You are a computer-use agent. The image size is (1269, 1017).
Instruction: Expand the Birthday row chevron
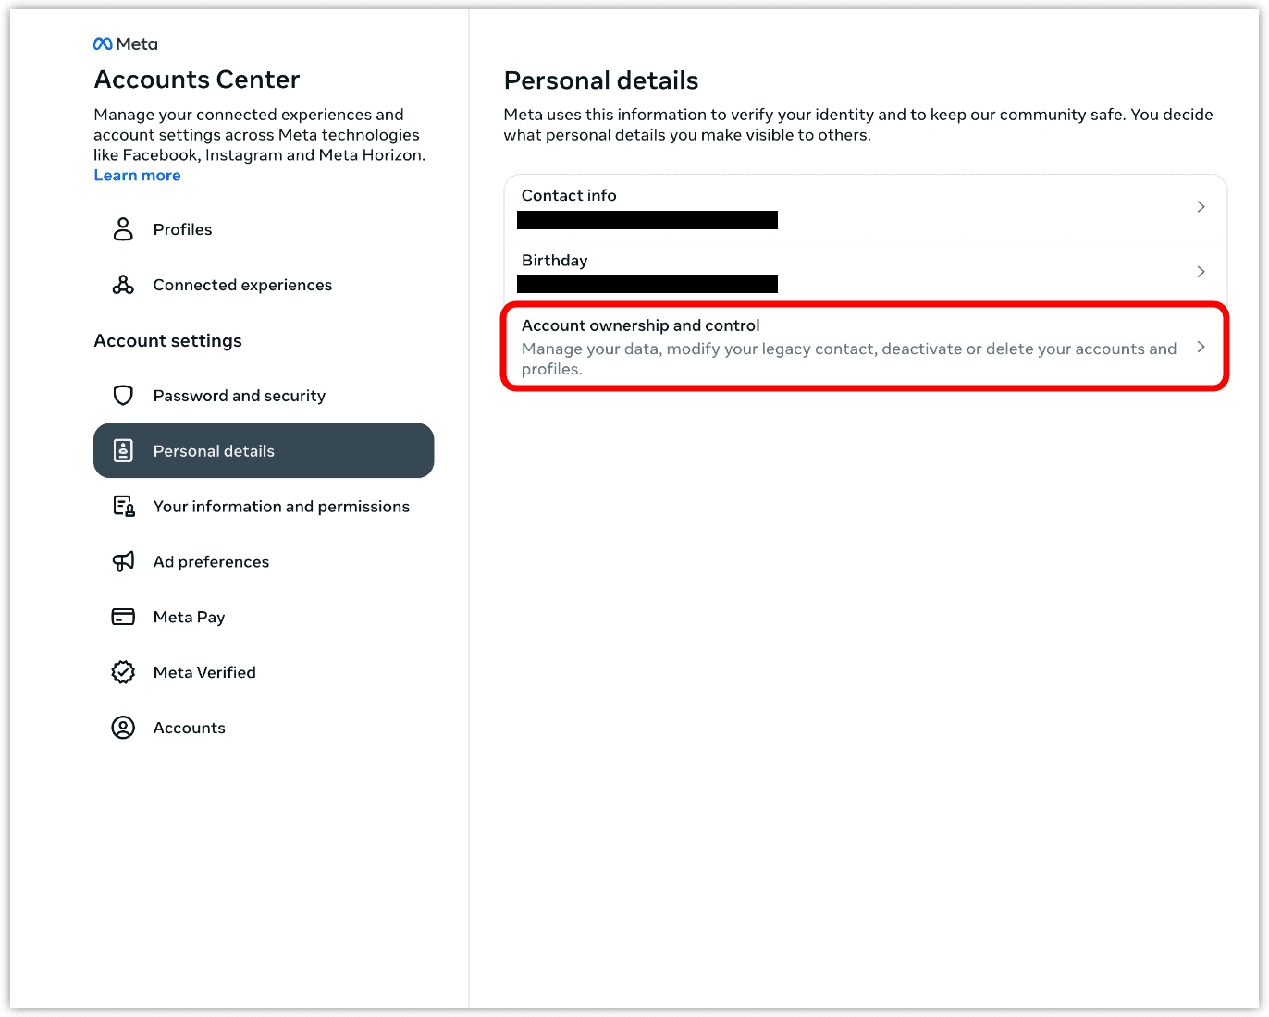tap(1201, 272)
